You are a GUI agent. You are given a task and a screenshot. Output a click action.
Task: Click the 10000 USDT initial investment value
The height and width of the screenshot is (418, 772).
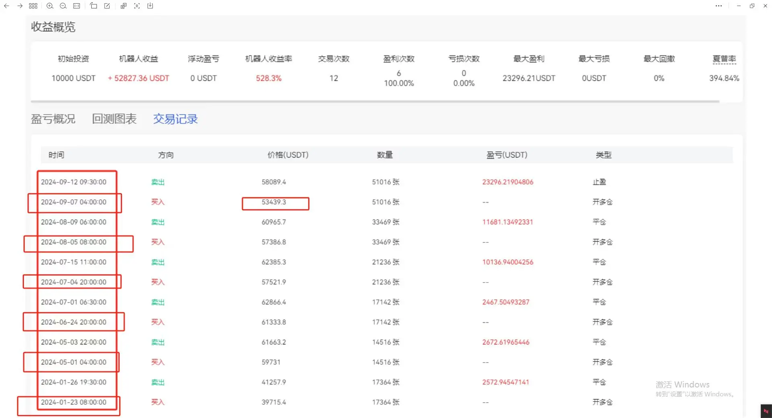(x=73, y=78)
